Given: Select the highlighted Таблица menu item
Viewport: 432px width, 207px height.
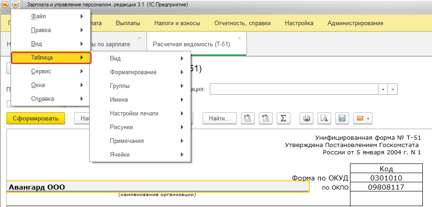Looking at the screenshot, I should click(51, 58).
